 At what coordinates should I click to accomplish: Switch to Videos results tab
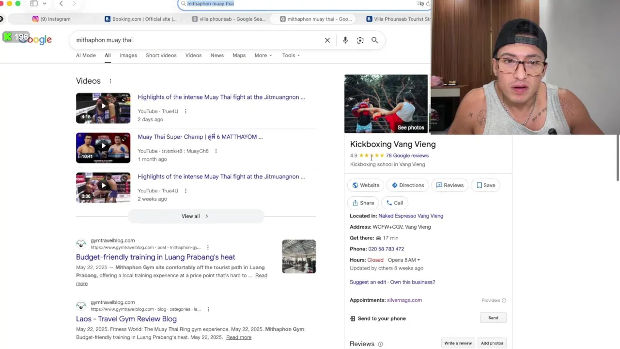(x=193, y=55)
